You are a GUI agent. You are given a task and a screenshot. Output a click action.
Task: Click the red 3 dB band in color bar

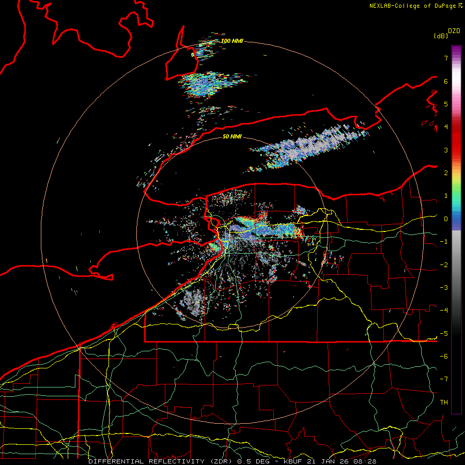click(x=456, y=150)
